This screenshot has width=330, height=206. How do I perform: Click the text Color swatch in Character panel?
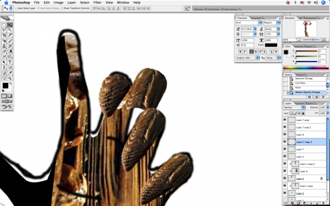[x=271, y=45]
